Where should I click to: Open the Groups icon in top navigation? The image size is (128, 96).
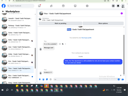tap(87, 6)
